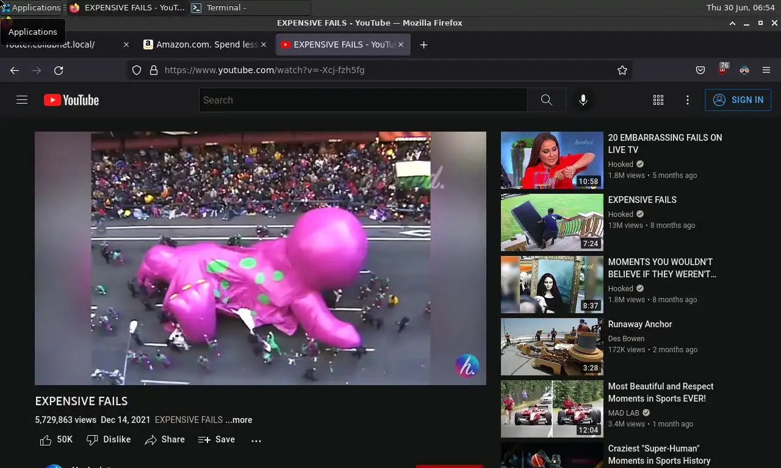
Task: Like the video with 50K thumbs-up
Action: coord(56,439)
